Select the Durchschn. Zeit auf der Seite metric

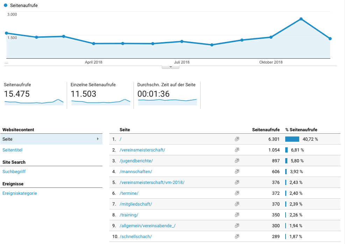167,95
